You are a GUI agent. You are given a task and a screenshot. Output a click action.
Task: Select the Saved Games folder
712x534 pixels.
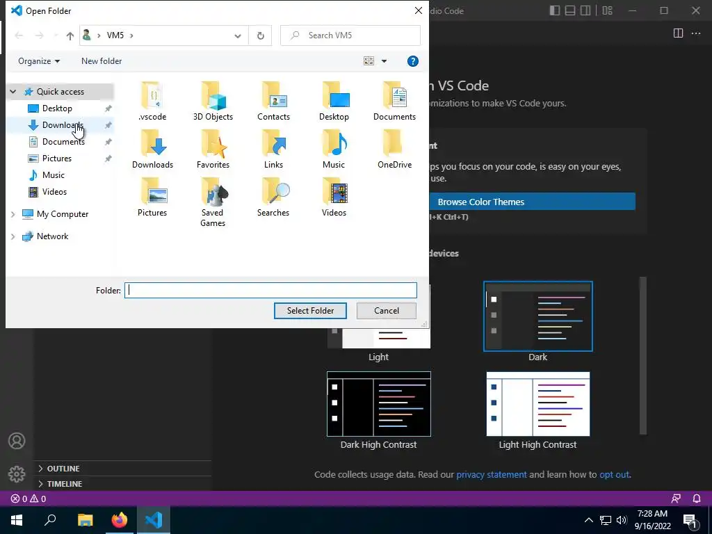pyautogui.click(x=213, y=202)
